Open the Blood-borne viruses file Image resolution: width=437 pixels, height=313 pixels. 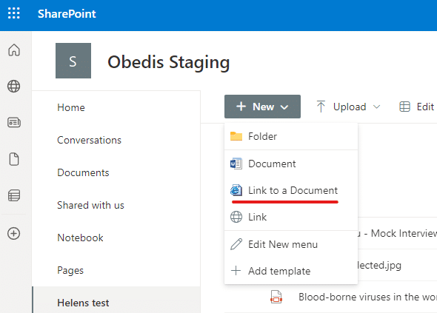[367, 297]
